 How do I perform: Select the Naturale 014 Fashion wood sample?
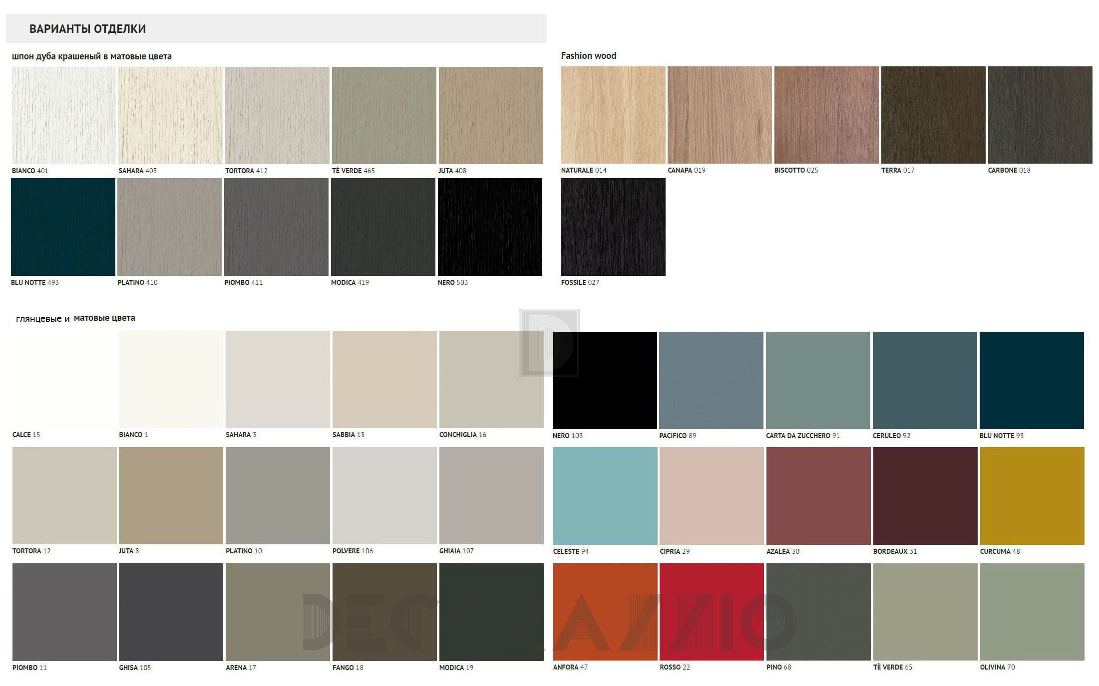613,115
